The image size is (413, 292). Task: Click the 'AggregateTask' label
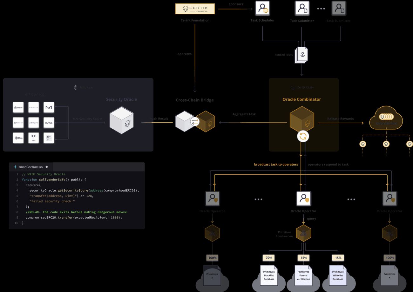coord(244,114)
